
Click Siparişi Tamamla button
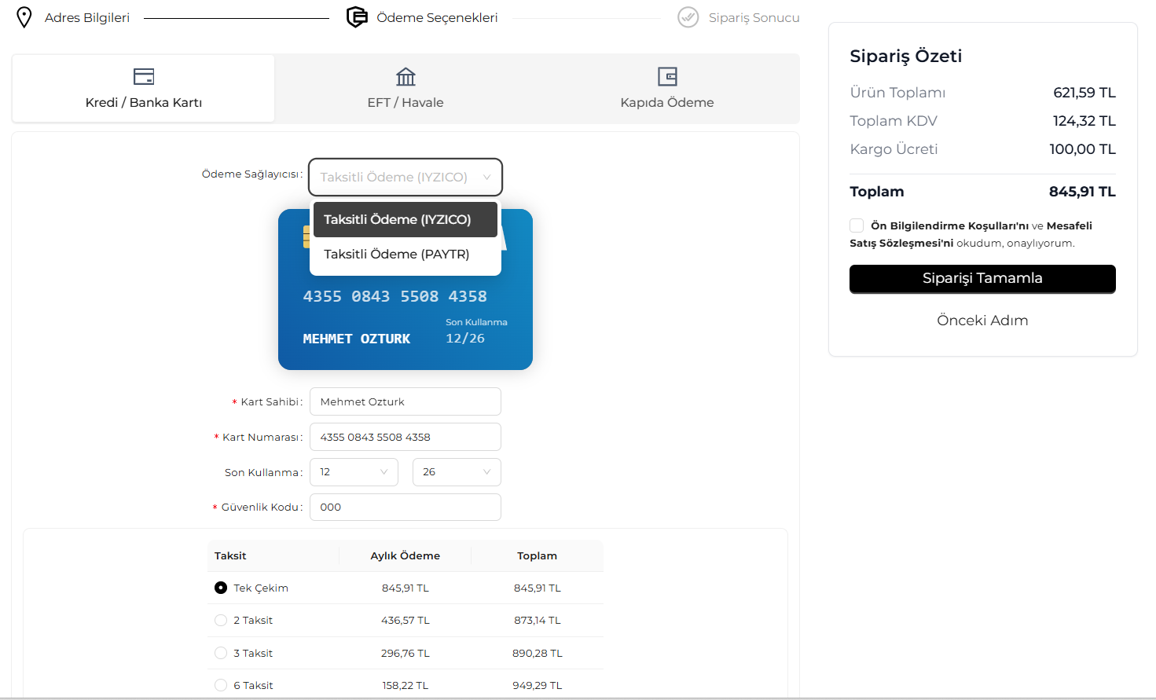tap(982, 279)
